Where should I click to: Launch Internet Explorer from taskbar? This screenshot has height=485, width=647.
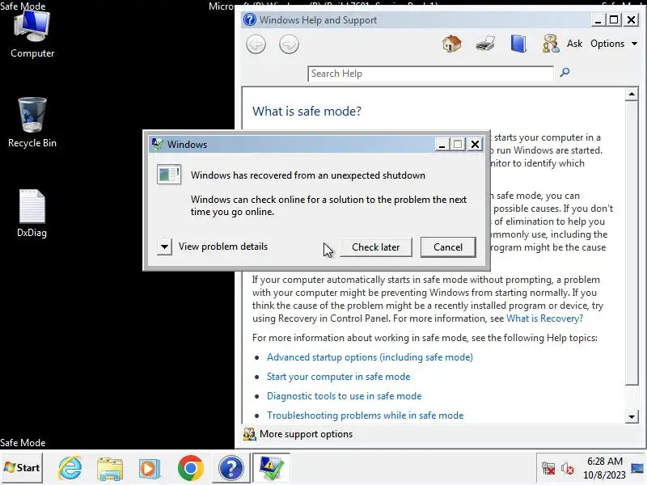click(70, 468)
